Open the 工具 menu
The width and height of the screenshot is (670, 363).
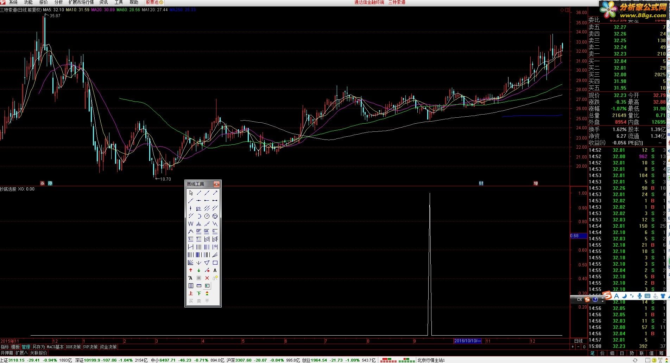coord(119,2)
